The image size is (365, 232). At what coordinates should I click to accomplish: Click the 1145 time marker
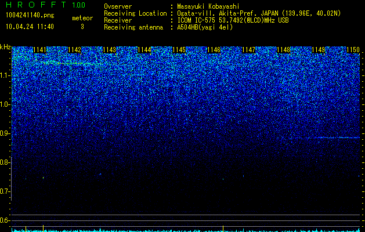click(179, 50)
